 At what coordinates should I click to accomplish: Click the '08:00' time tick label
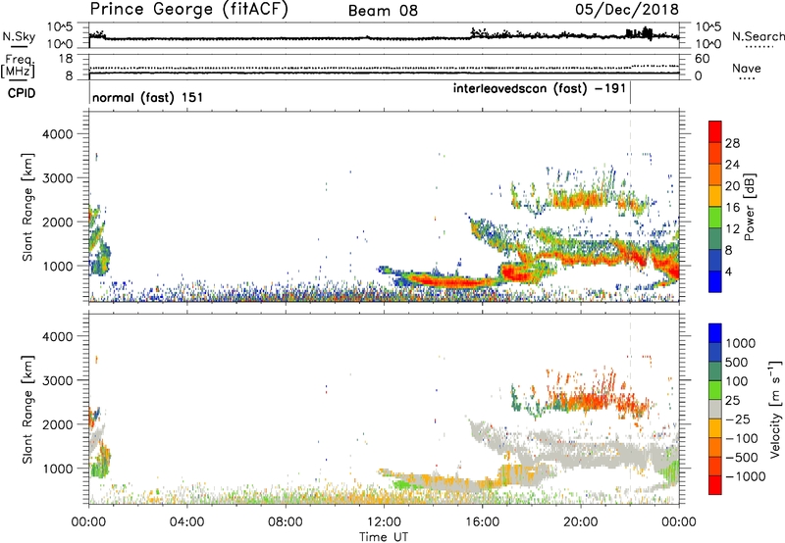(x=286, y=522)
